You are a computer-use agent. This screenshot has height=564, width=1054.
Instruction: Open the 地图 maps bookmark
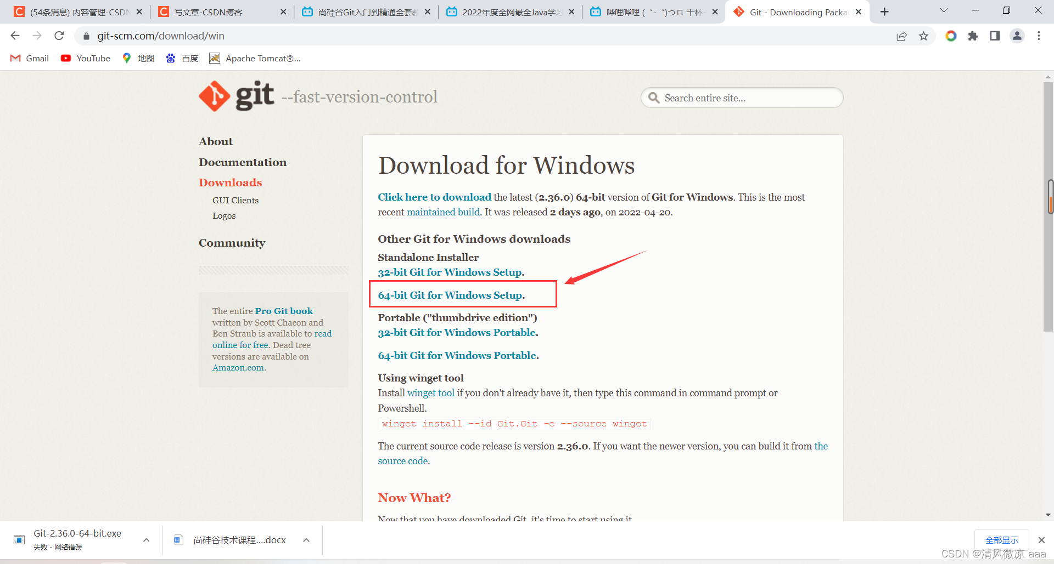(138, 58)
